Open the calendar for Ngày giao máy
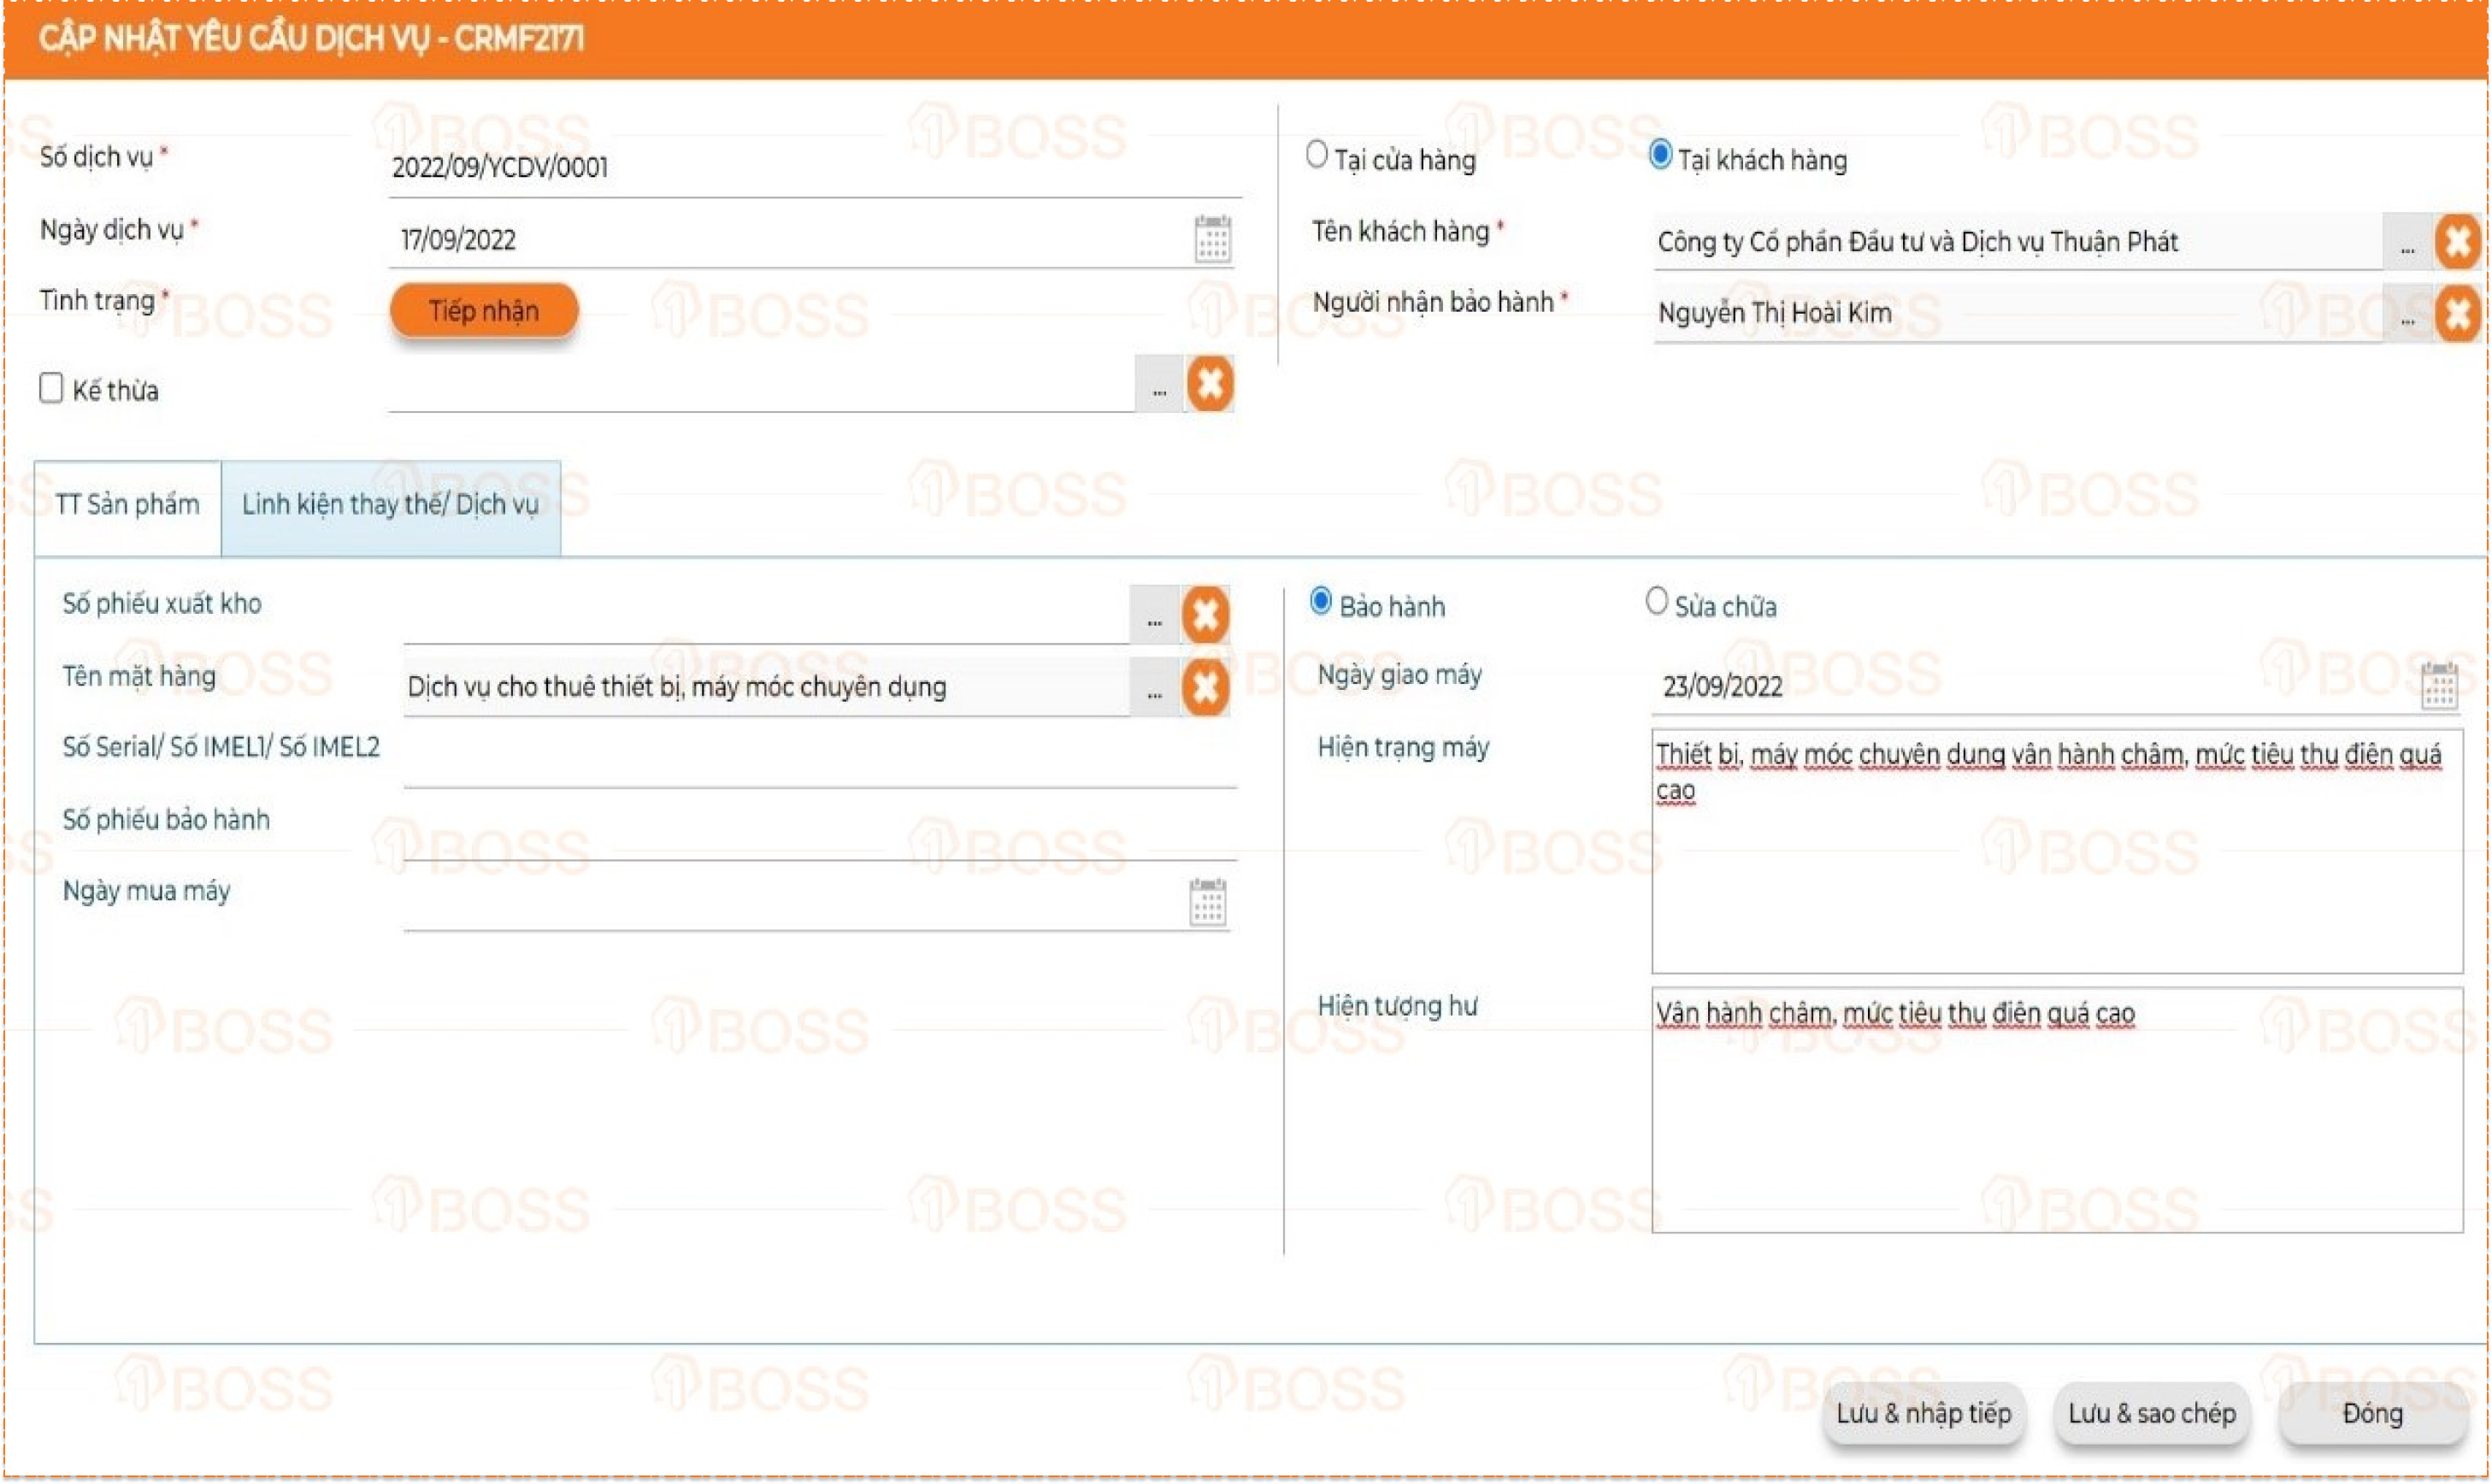 2441,686
